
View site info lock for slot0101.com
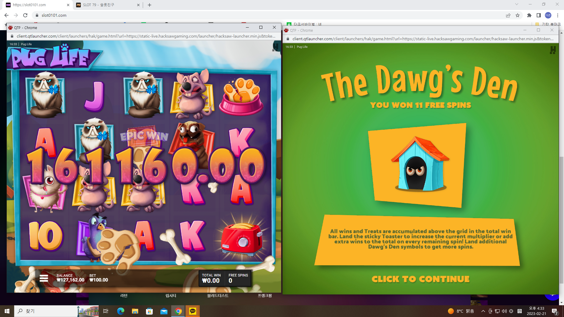click(x=37, y=15)
